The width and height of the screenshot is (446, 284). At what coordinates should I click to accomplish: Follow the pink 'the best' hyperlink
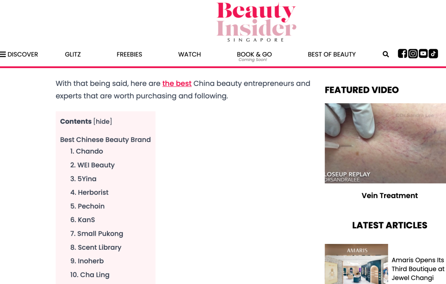177,83
